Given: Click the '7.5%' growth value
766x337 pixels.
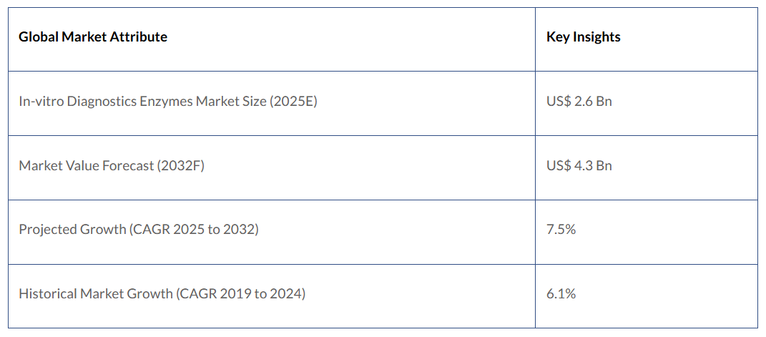Looking at the screenshot, I should coord(561,230).
